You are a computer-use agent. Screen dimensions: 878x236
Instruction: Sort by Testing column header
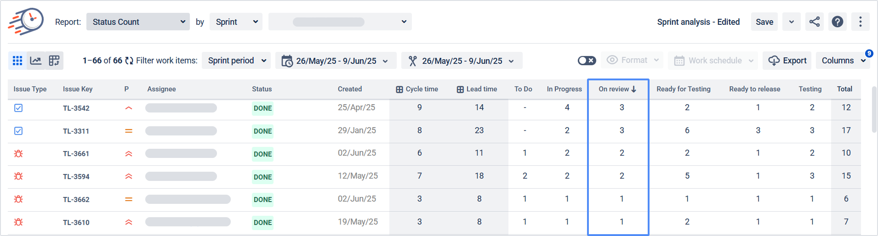click(810, 89)
